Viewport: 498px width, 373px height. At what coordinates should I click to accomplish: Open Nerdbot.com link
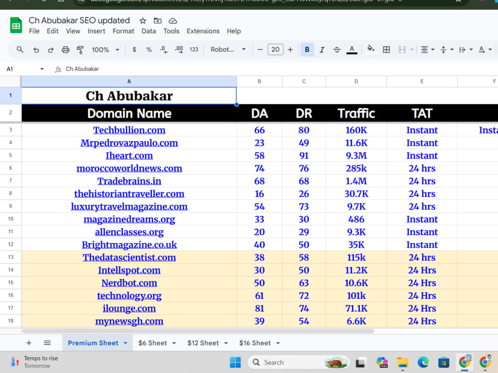(129, 282)
